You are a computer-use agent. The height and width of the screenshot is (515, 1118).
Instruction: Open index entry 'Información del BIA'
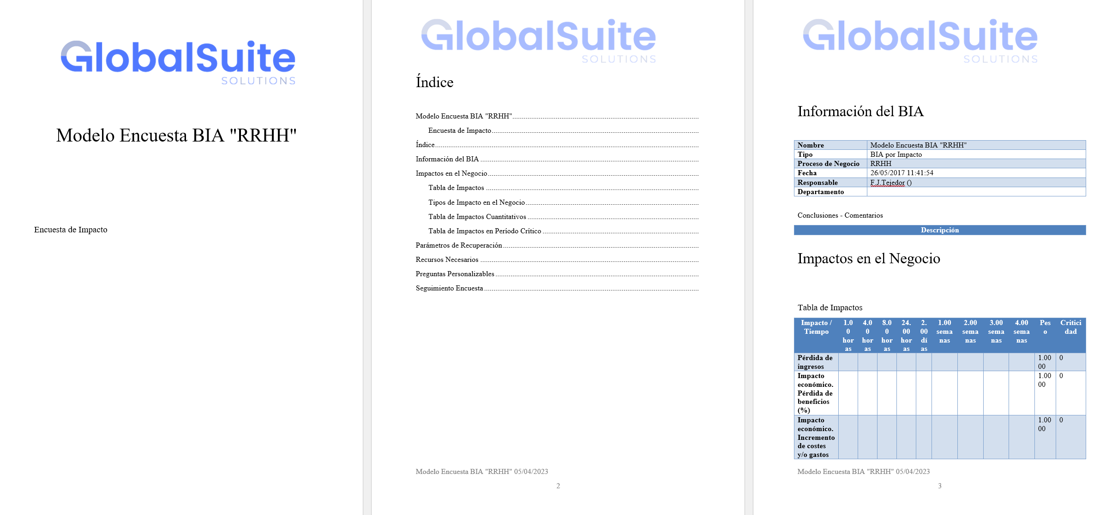[557, 159]
